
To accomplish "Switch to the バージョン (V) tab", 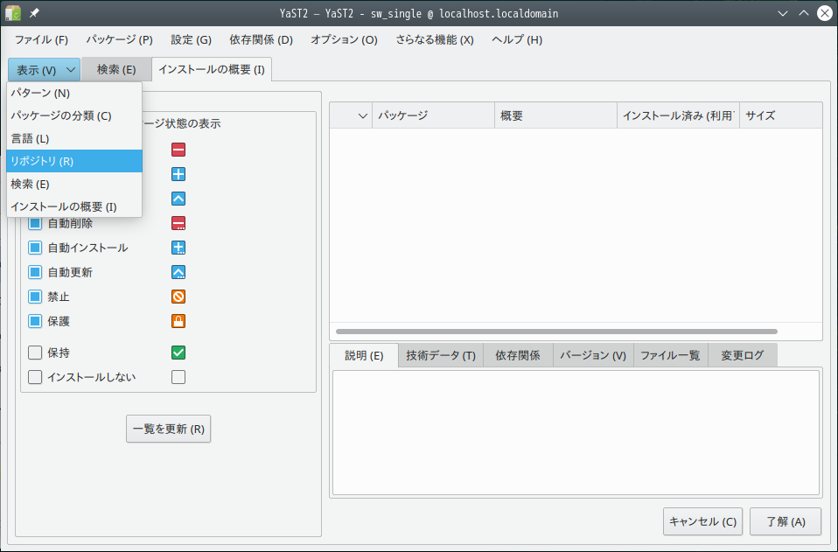I will (x=593, y=355).
